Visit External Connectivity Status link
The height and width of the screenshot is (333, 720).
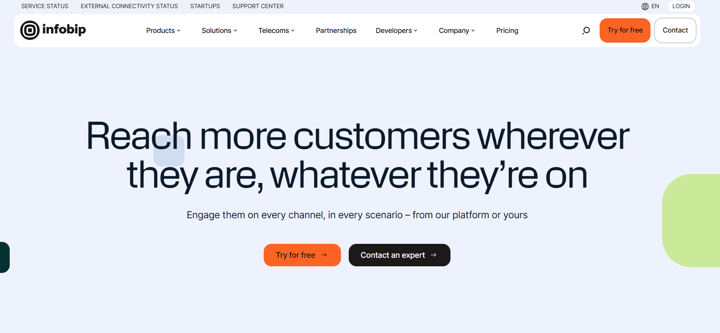click(129, 6)
